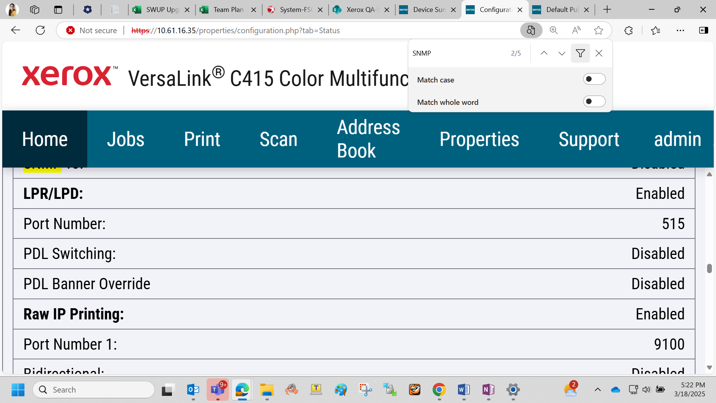Open the Address Book section
The image size is (716, 403).
[368, 139]
